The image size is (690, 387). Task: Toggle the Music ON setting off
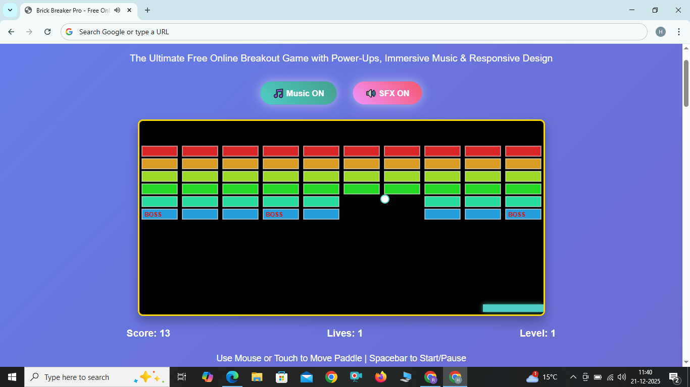[x=299, y=93]
